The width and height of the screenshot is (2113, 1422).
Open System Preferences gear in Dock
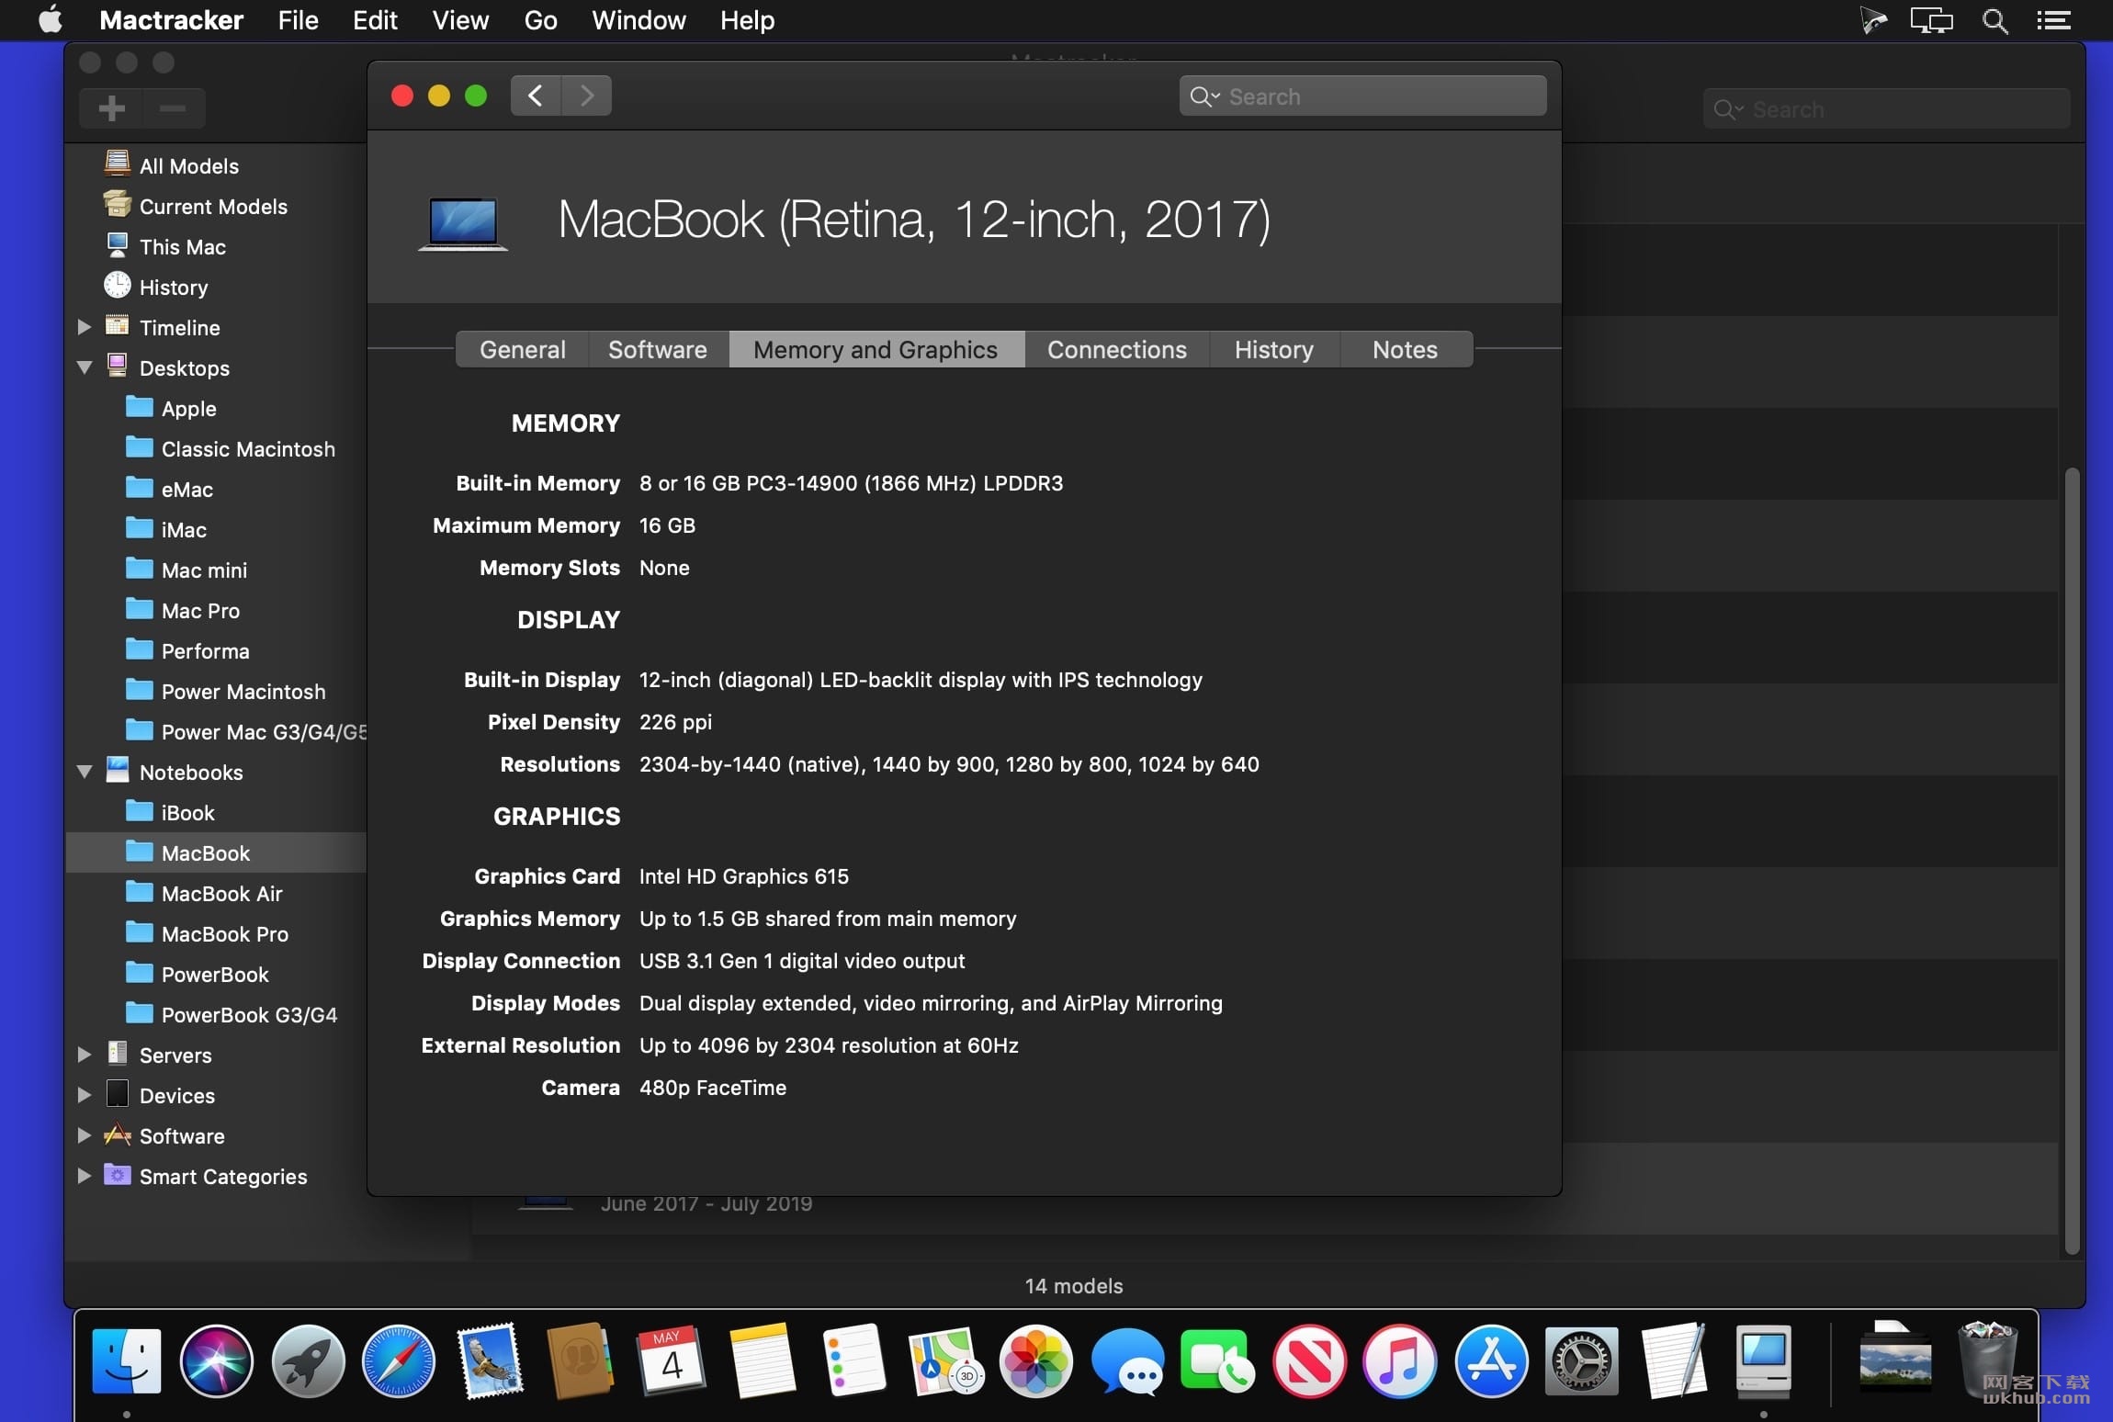click(1581, 1360)
